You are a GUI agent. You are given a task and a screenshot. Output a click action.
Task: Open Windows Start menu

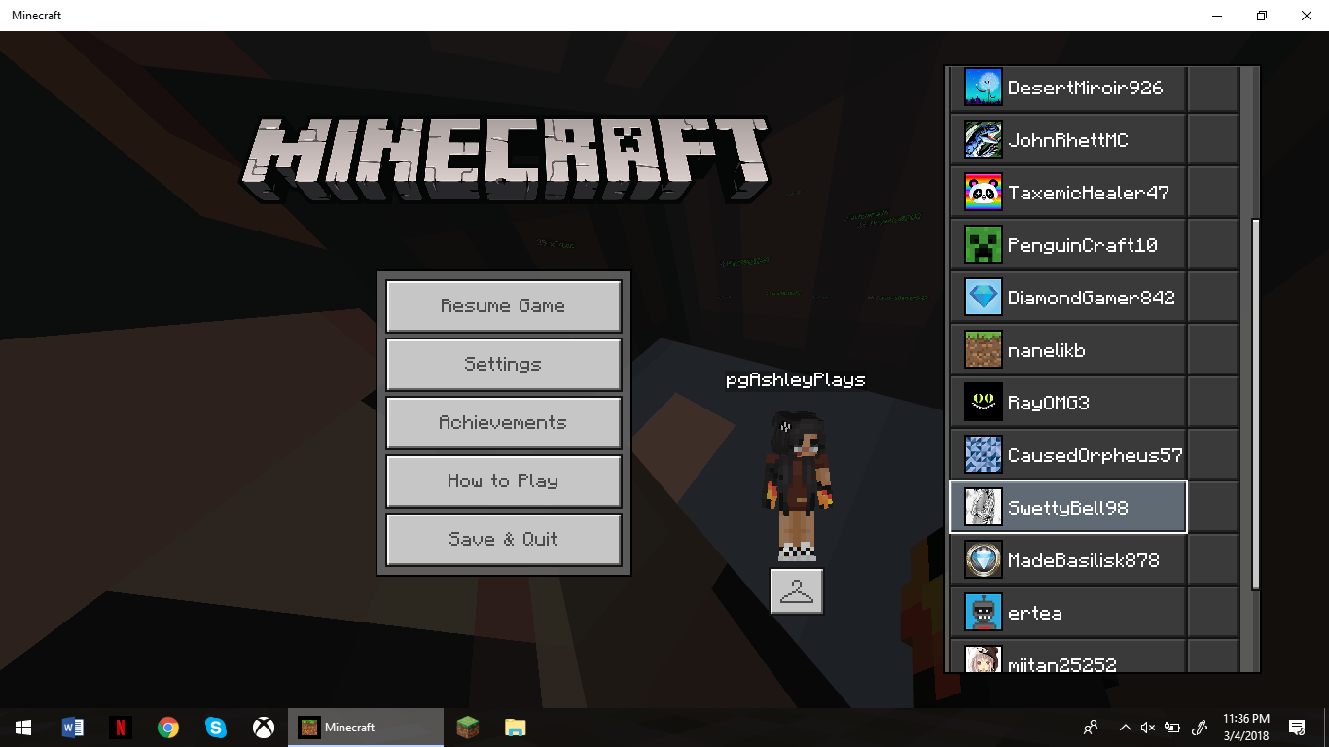point(23,728)
